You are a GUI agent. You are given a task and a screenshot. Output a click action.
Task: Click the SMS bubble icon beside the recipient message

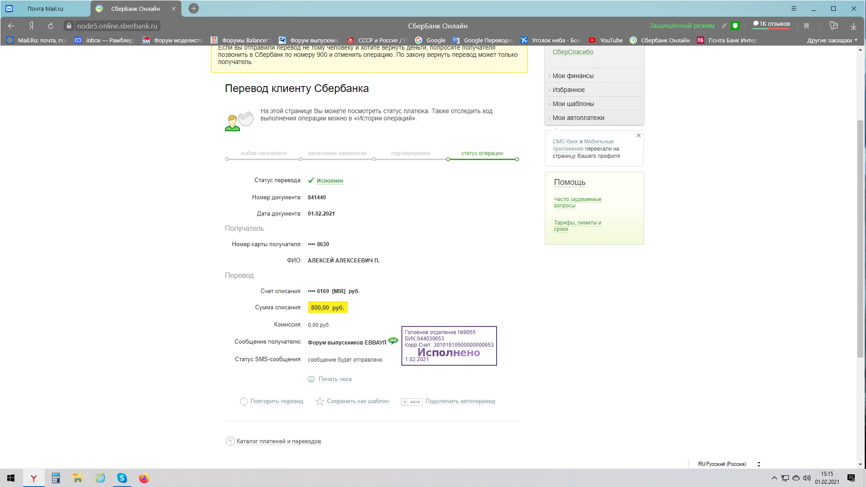[x=393, y=340]
